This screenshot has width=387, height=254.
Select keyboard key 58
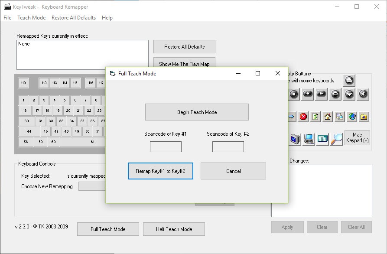point(26,142)
